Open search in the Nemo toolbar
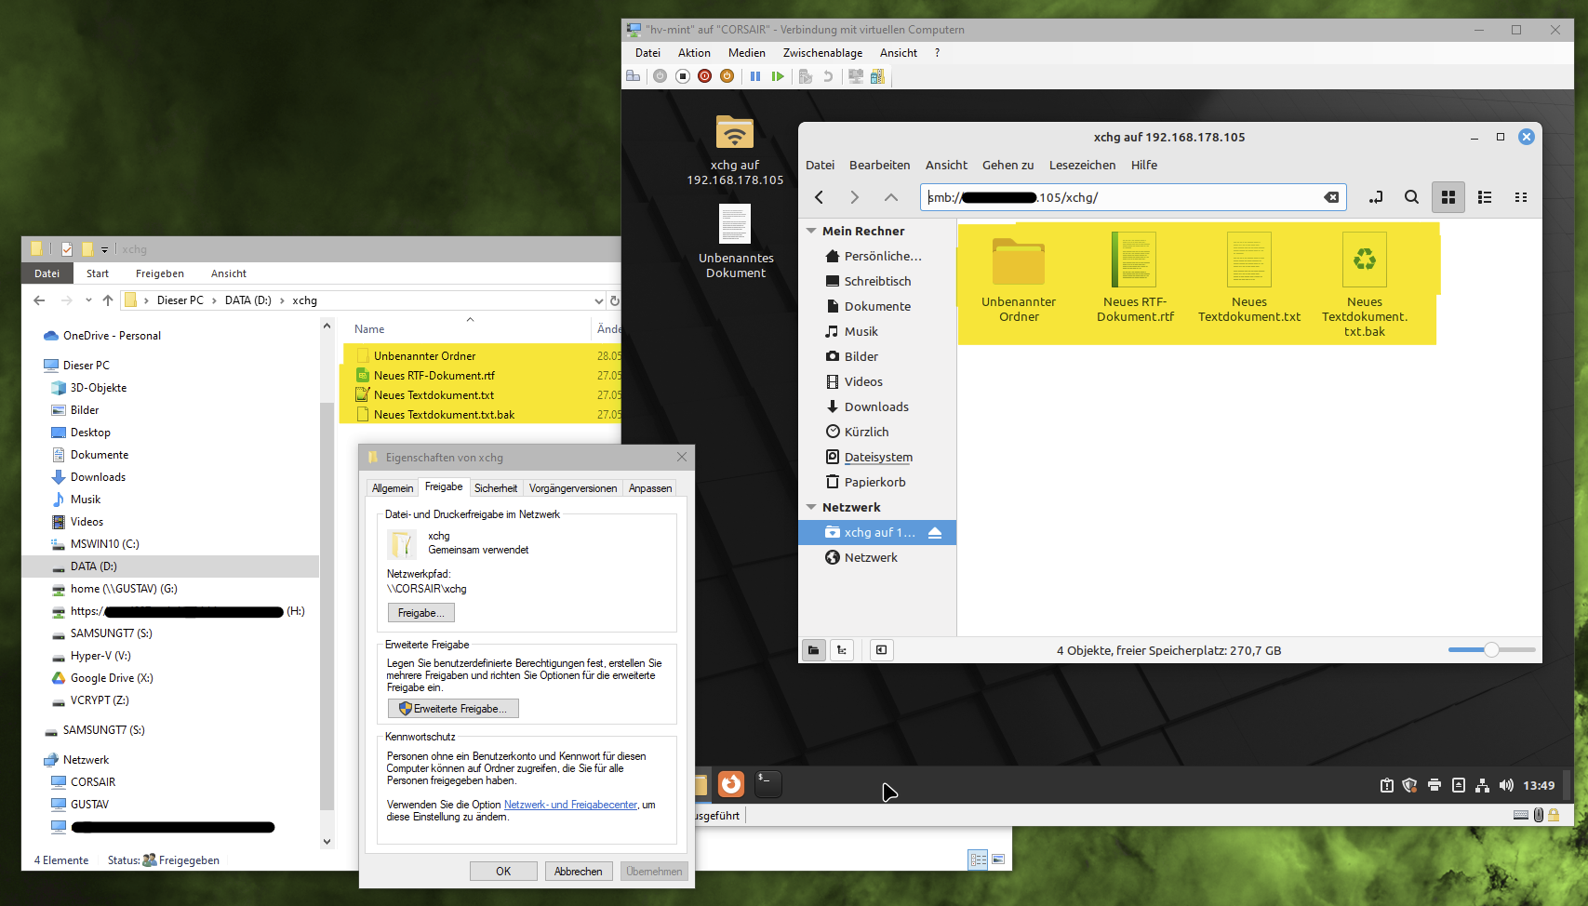1588x906 pixels. pos(1411,197)
